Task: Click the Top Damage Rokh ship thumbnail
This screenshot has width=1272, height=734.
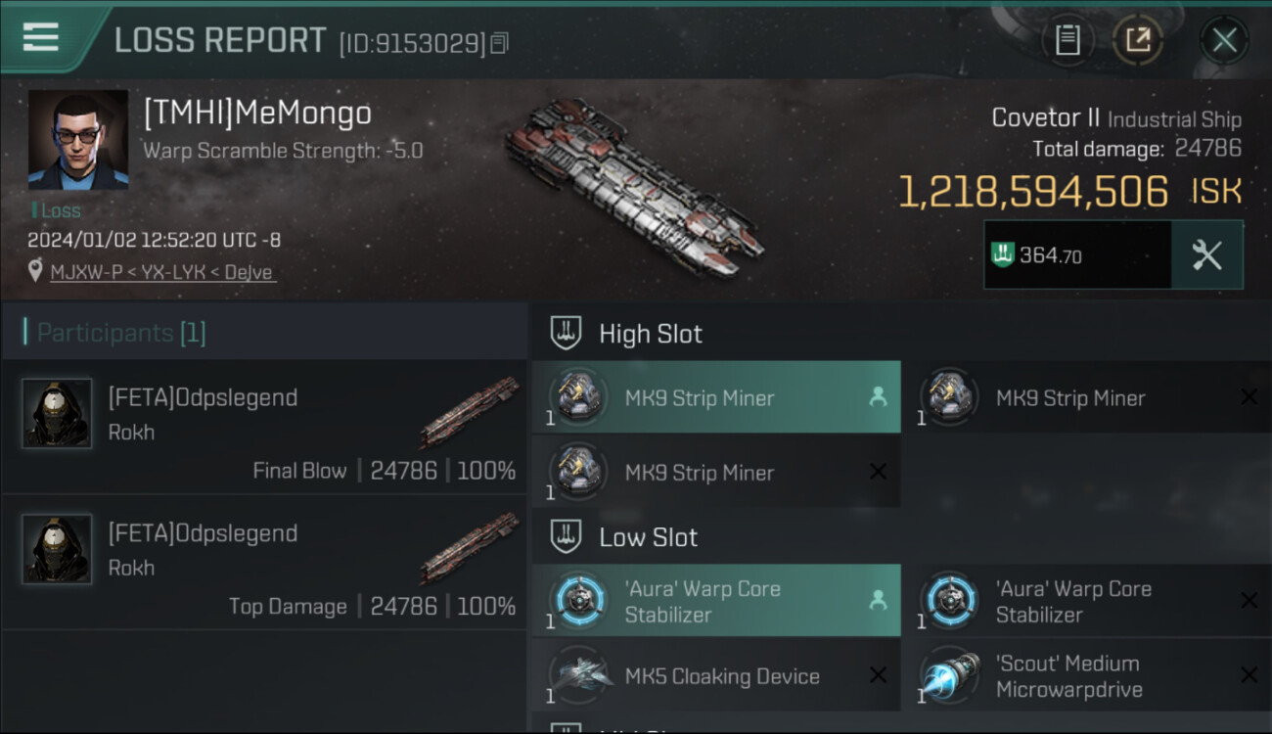Action: tap(470, 548)
